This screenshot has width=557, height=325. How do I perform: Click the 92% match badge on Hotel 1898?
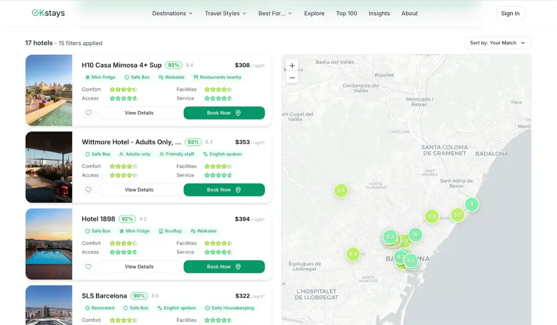127,219
